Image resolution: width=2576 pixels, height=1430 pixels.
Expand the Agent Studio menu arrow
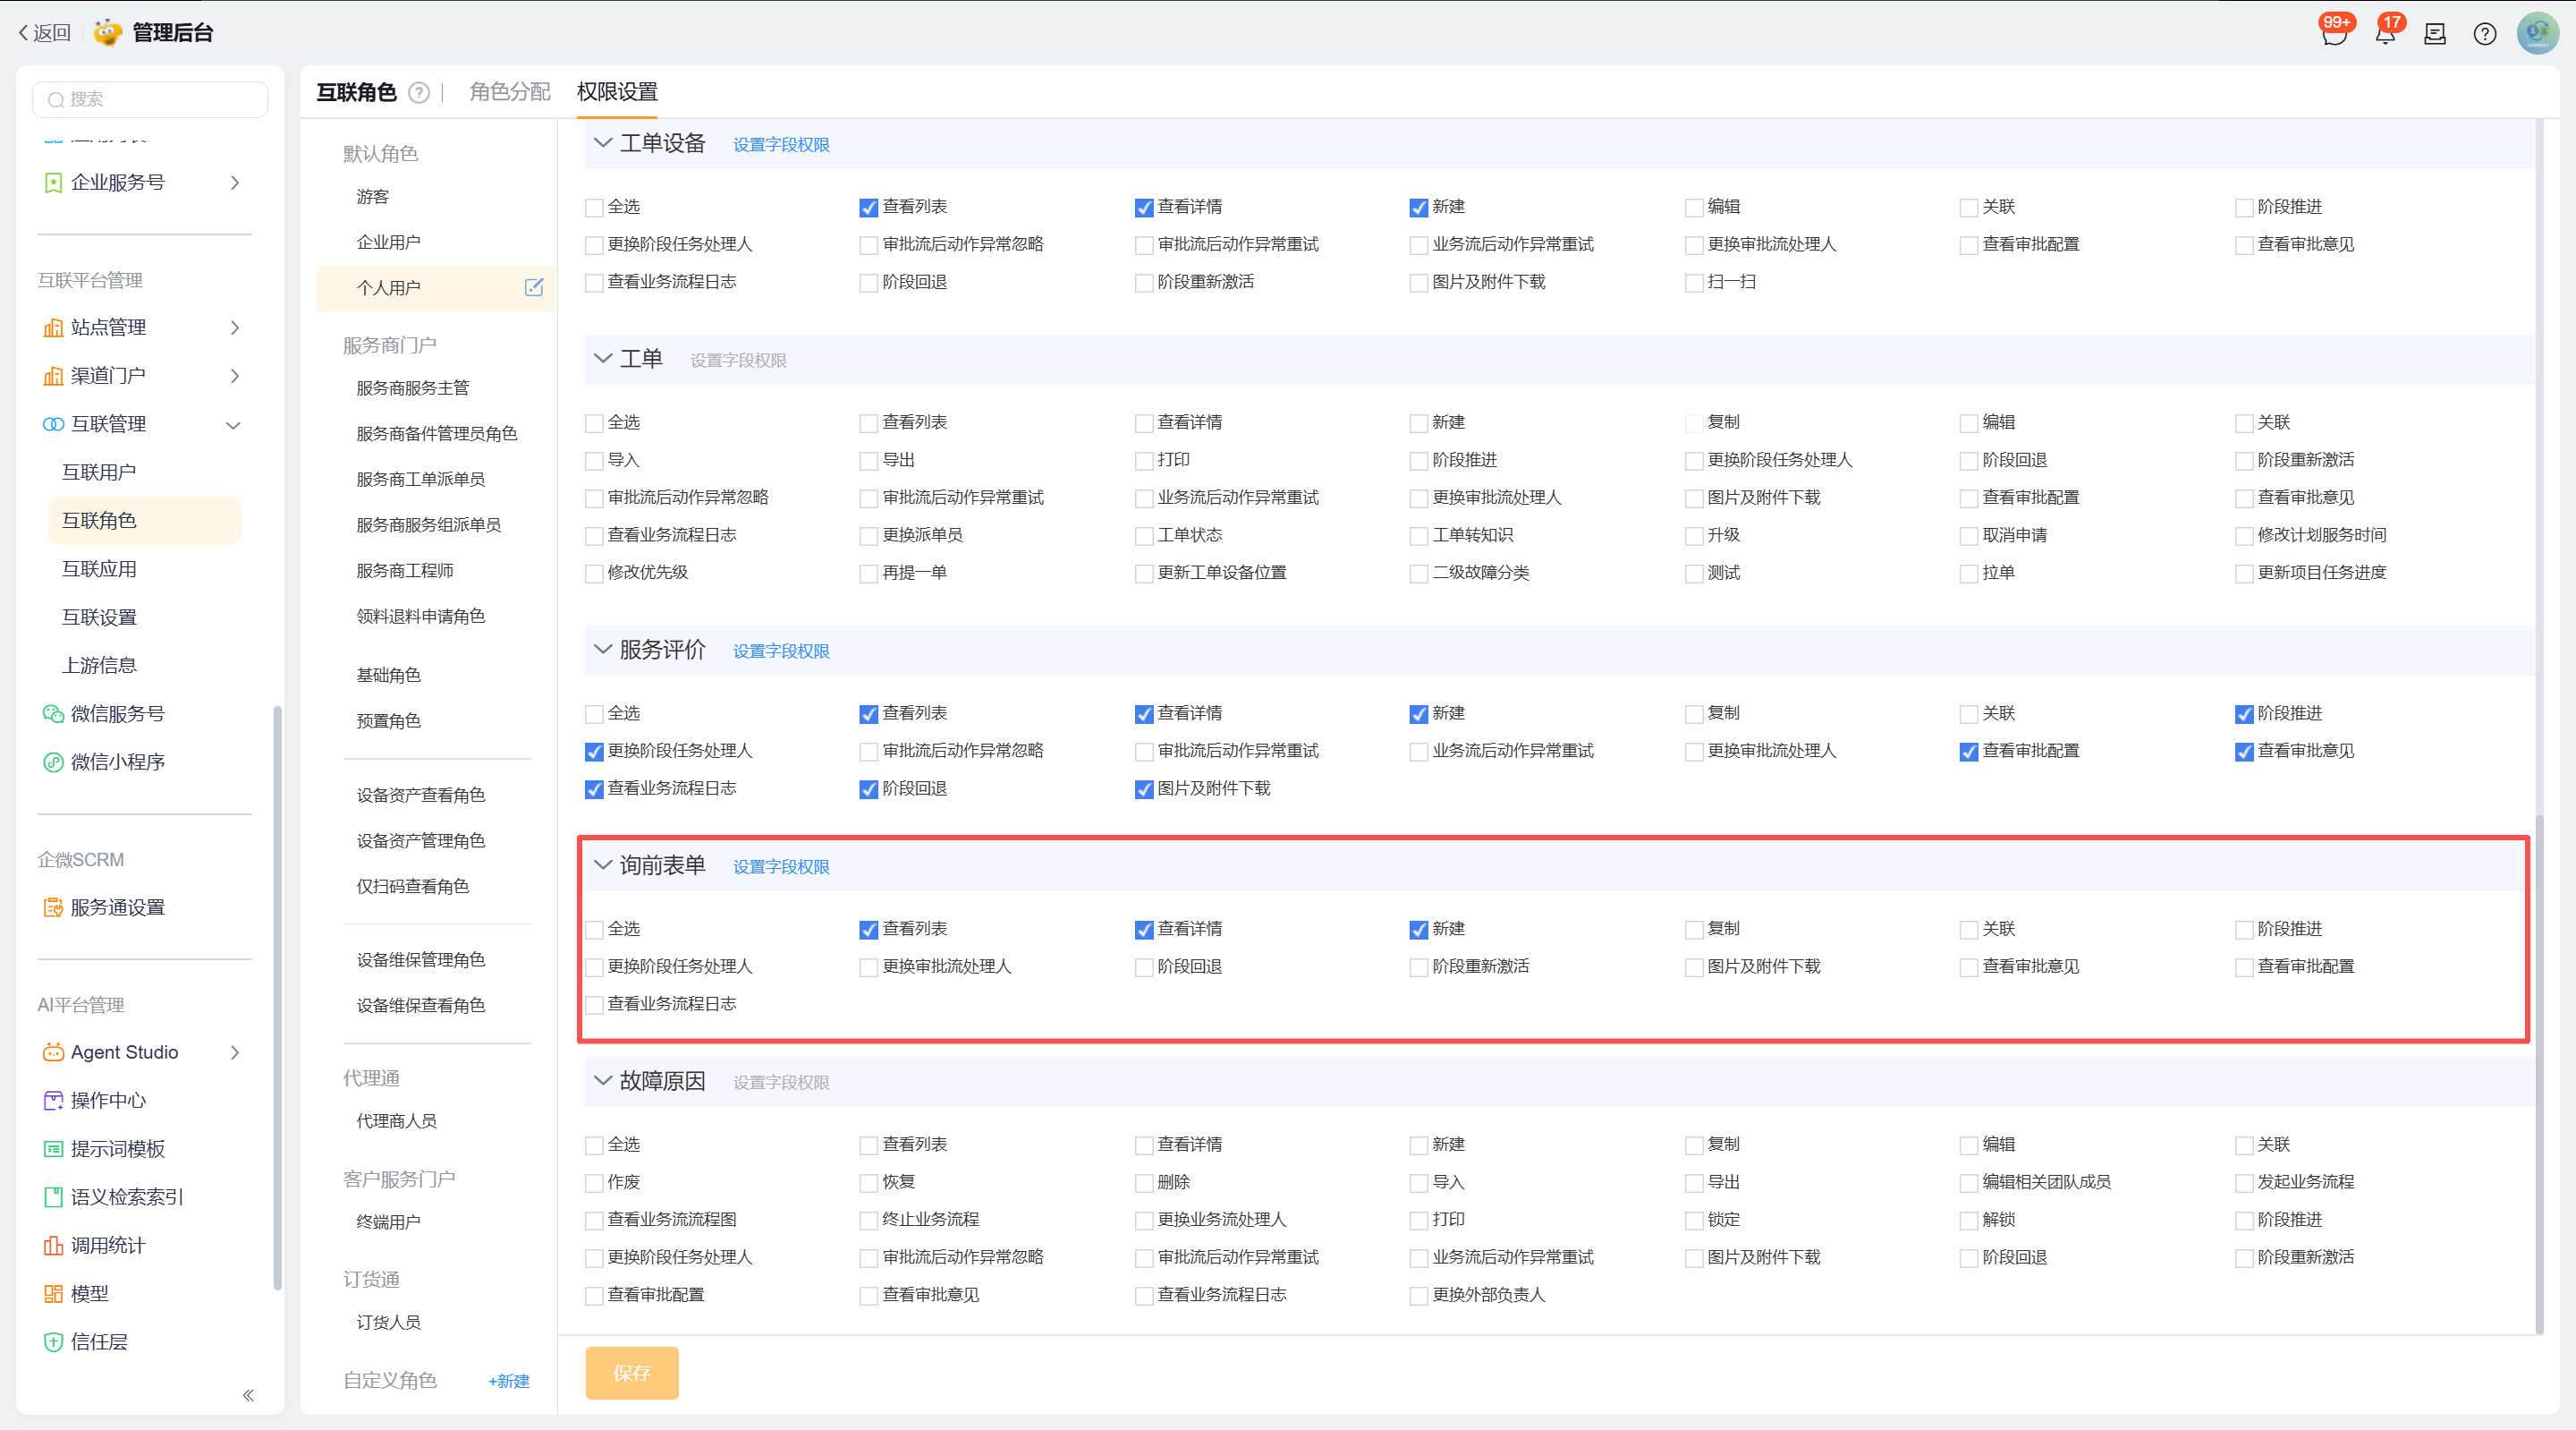click(235, 1051)
